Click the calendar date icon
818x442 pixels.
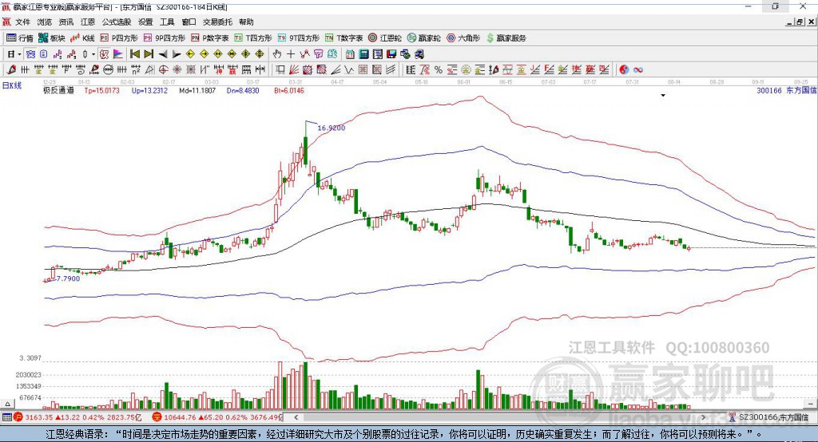click(x=350, y=54)
